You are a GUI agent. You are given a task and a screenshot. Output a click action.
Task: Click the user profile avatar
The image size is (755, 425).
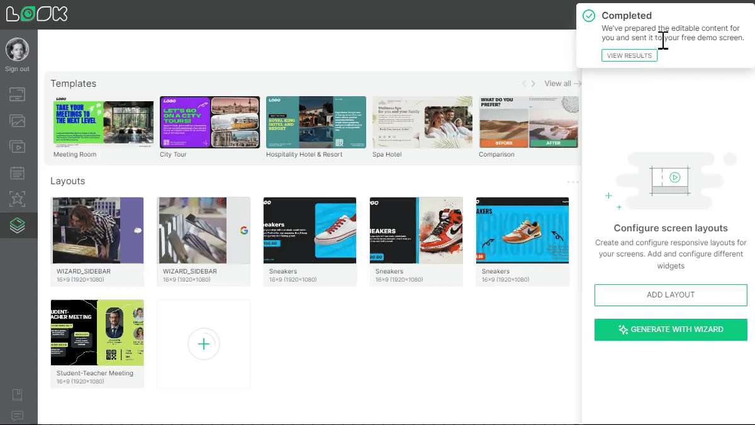click(x=18, y=50)
